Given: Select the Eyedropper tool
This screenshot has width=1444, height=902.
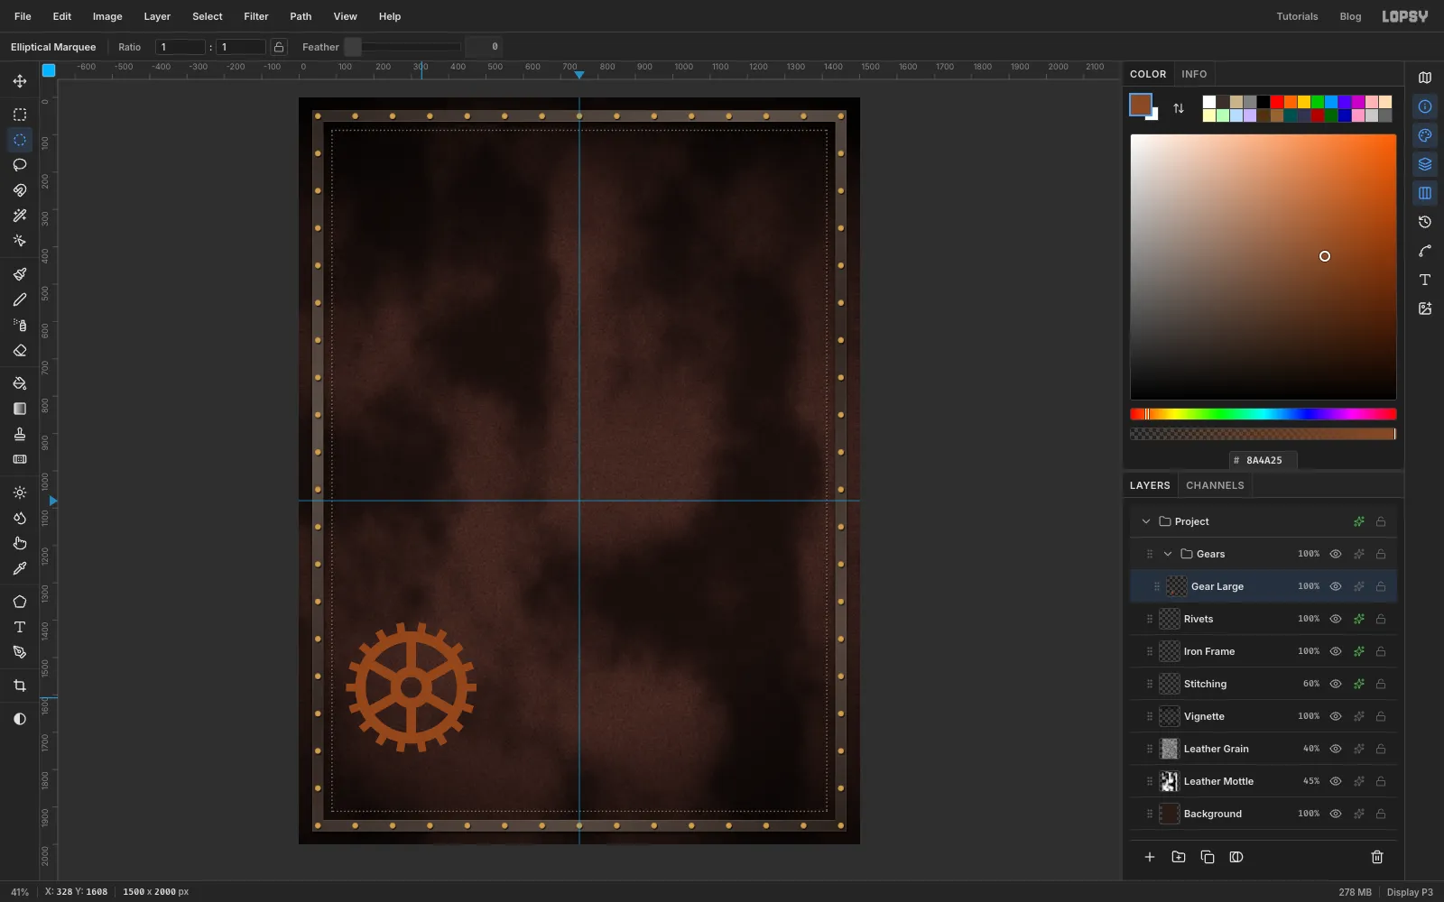Looking at the screenshot, I should click(20, 568).
